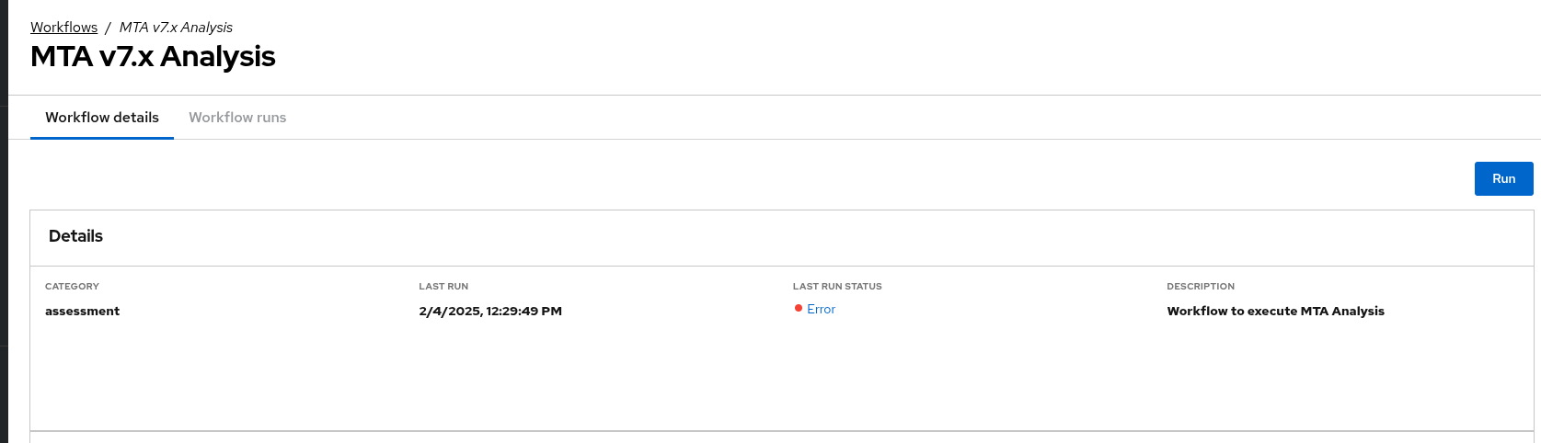Click the Error status link
This screenshot has height=443, width=1541.
tap(821, 310)
